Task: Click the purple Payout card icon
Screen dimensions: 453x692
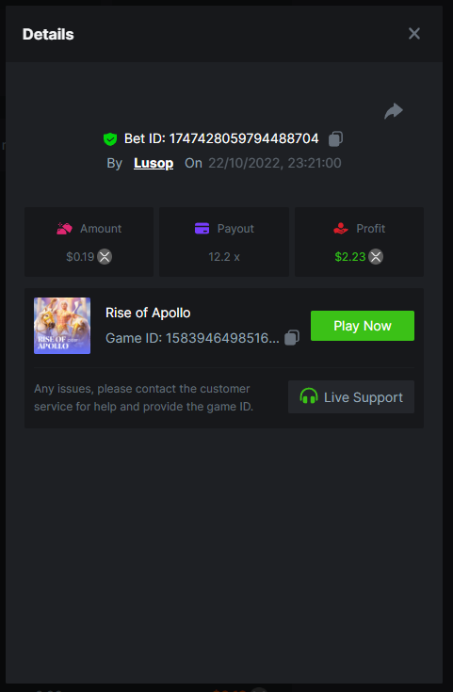Action: [202, 229]
